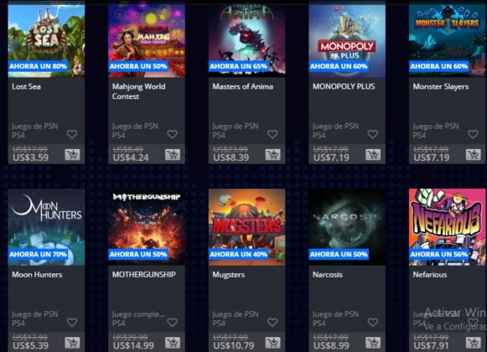This screenshot has height=352, width=487.
Task: Open the Moon Hunters title link
Action: pos(37,275)
